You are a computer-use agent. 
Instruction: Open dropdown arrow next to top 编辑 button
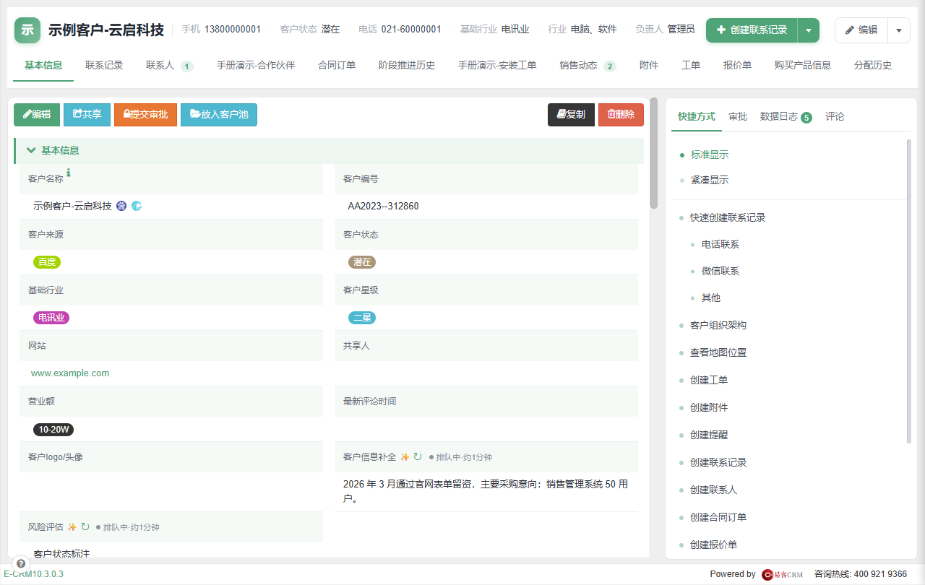(898, 30)
